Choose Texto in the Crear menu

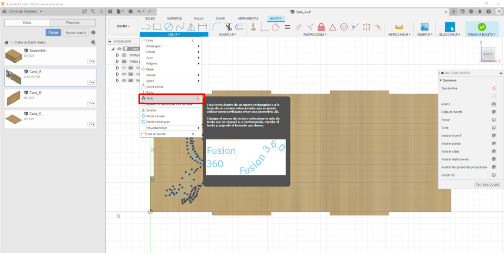171,98
